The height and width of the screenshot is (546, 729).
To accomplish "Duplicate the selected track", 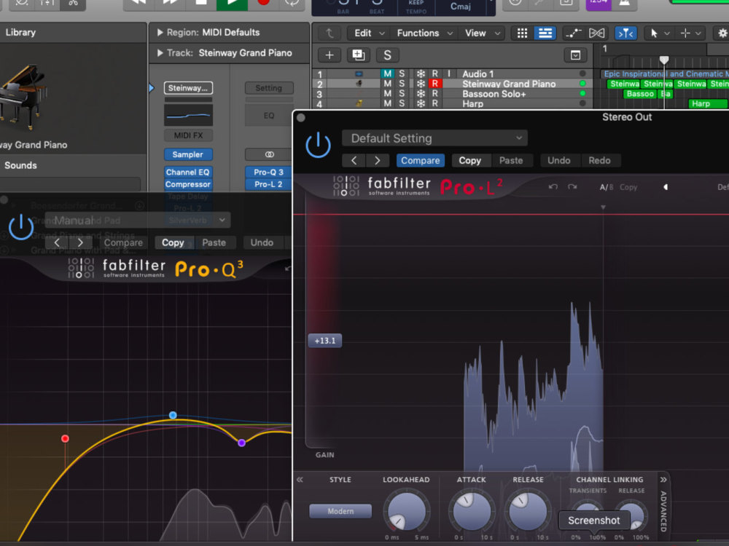I will pos(358,55).
